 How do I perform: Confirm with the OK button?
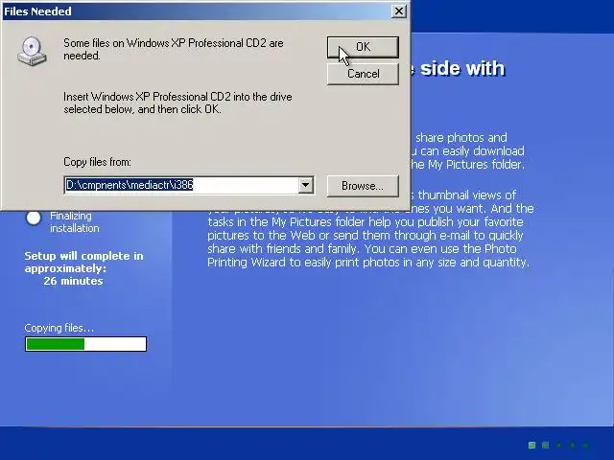(363, 47)
